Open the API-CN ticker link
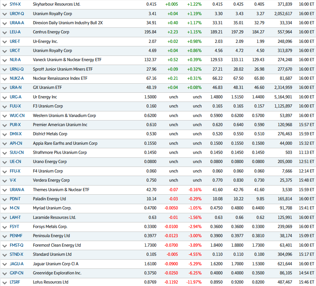 click(x=16, y=143)
